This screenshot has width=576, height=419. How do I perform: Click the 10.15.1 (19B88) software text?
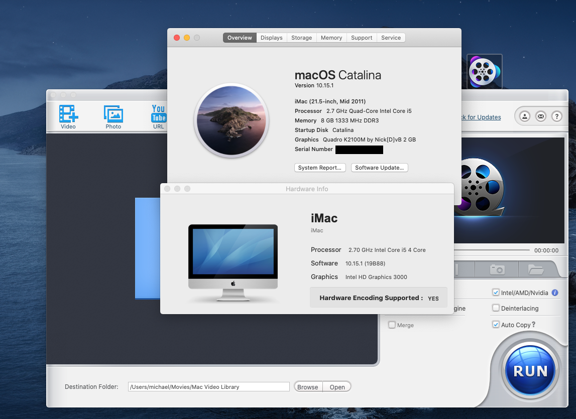pyautogui.click(x=365, y=263)
